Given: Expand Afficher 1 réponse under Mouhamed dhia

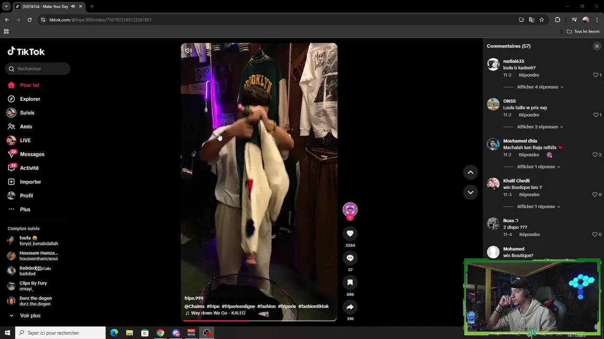Looking at the screenshot, I should coord(538,167).
